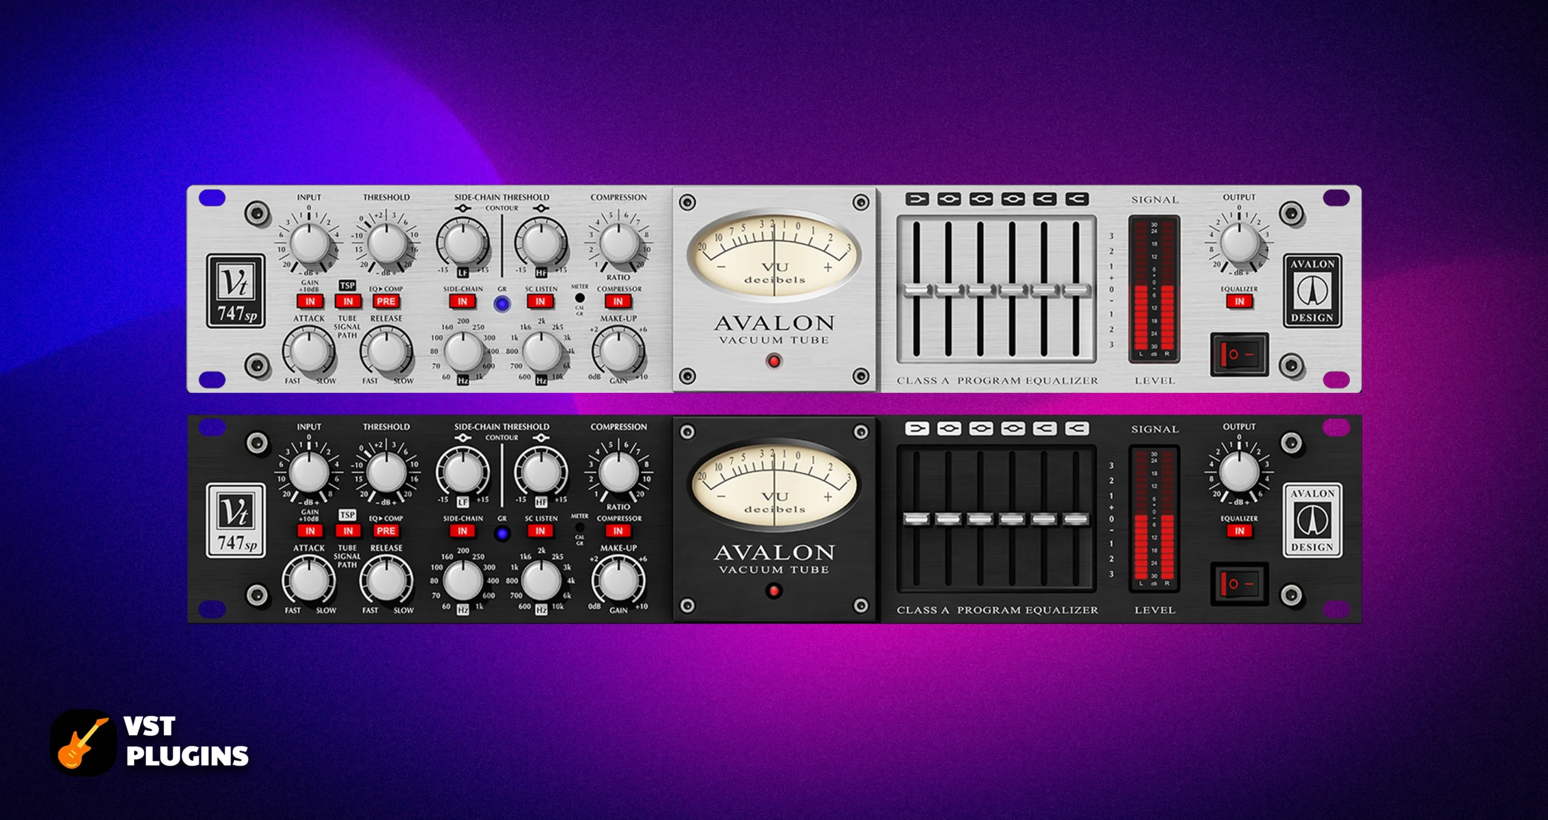Toggle COMPRESSOR IN button on silver unit
This screenshot has width=1548, height=820.
(618, 301)
